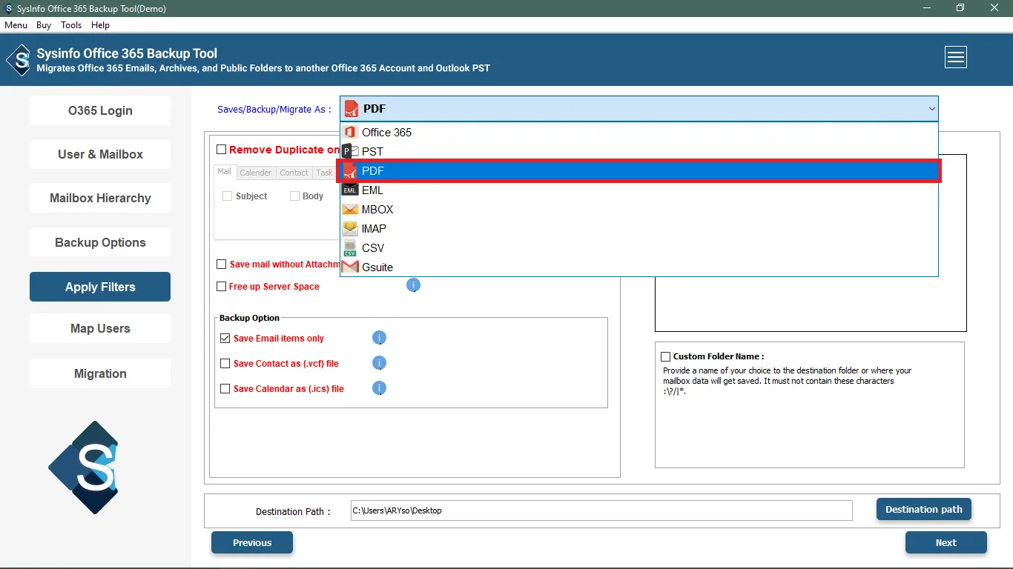Select MBOX envelope option in list

[x=377, y=210]
